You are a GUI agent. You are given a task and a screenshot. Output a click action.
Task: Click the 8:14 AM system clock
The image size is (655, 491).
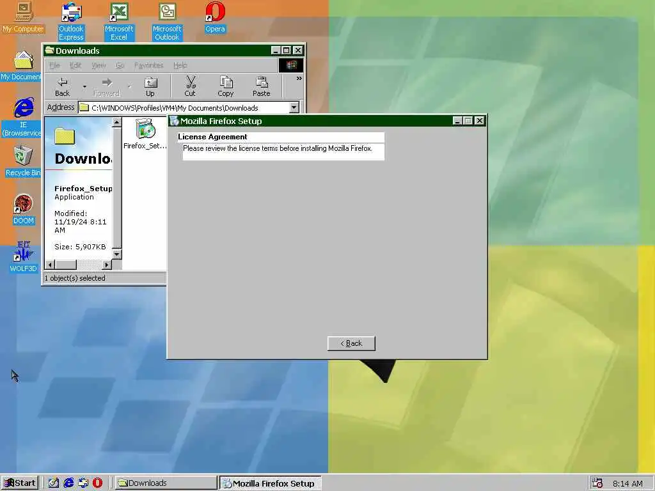click(627, 483)
